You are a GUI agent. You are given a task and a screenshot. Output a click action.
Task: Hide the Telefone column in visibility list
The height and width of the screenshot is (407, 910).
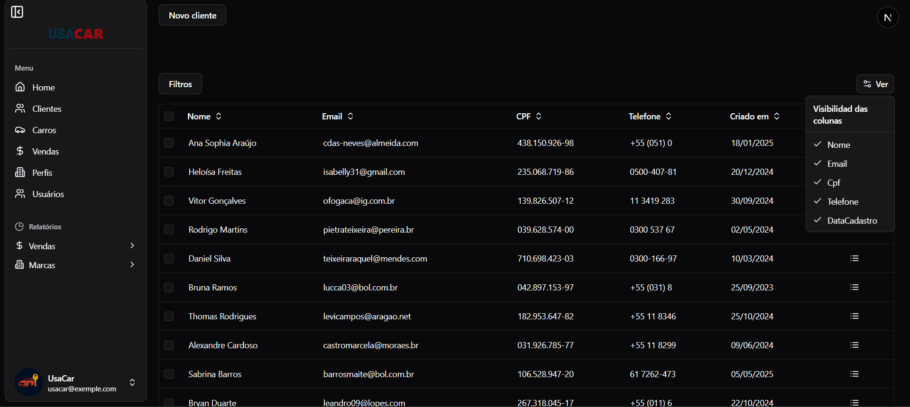click(842, 201)
